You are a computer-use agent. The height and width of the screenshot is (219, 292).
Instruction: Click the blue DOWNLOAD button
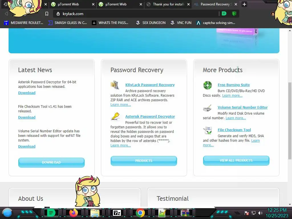pyautogui.click(x=51, y=162)
